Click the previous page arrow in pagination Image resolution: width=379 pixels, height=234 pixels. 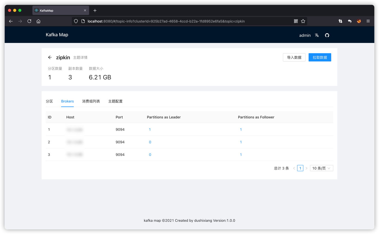[294, 168]
